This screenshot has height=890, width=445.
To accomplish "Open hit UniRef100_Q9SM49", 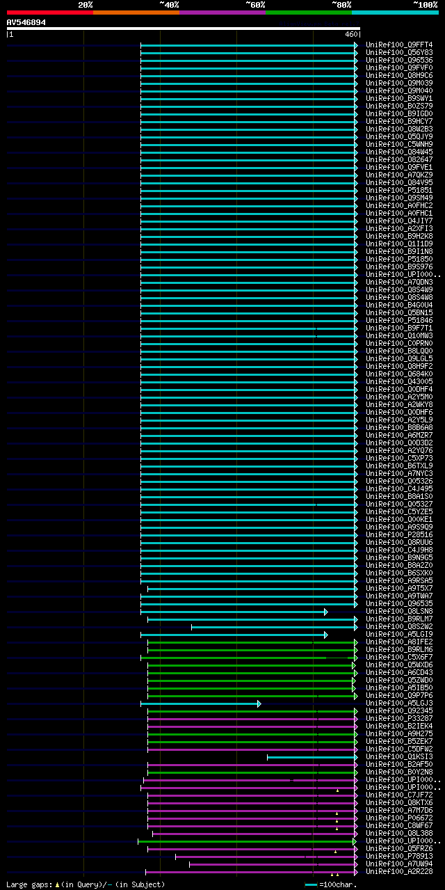I will point(399,198).
